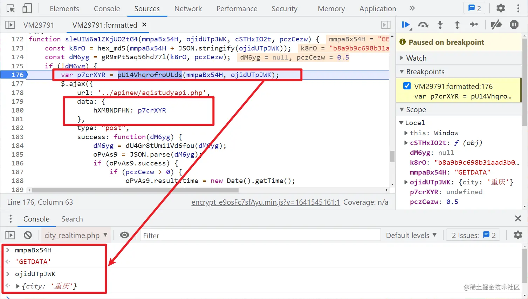Step out of current function

point(457,25)
